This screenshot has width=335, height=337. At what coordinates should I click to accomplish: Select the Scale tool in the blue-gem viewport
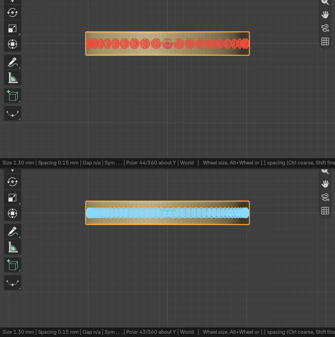13,198
